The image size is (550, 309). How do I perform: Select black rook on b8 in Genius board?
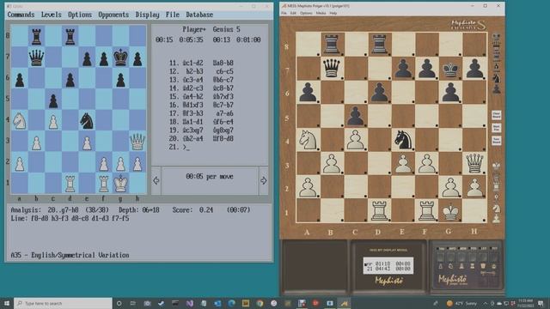(36, 36)
